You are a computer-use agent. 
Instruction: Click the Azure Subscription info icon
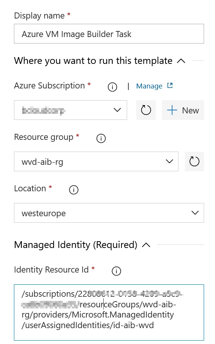tap(112, 87)
